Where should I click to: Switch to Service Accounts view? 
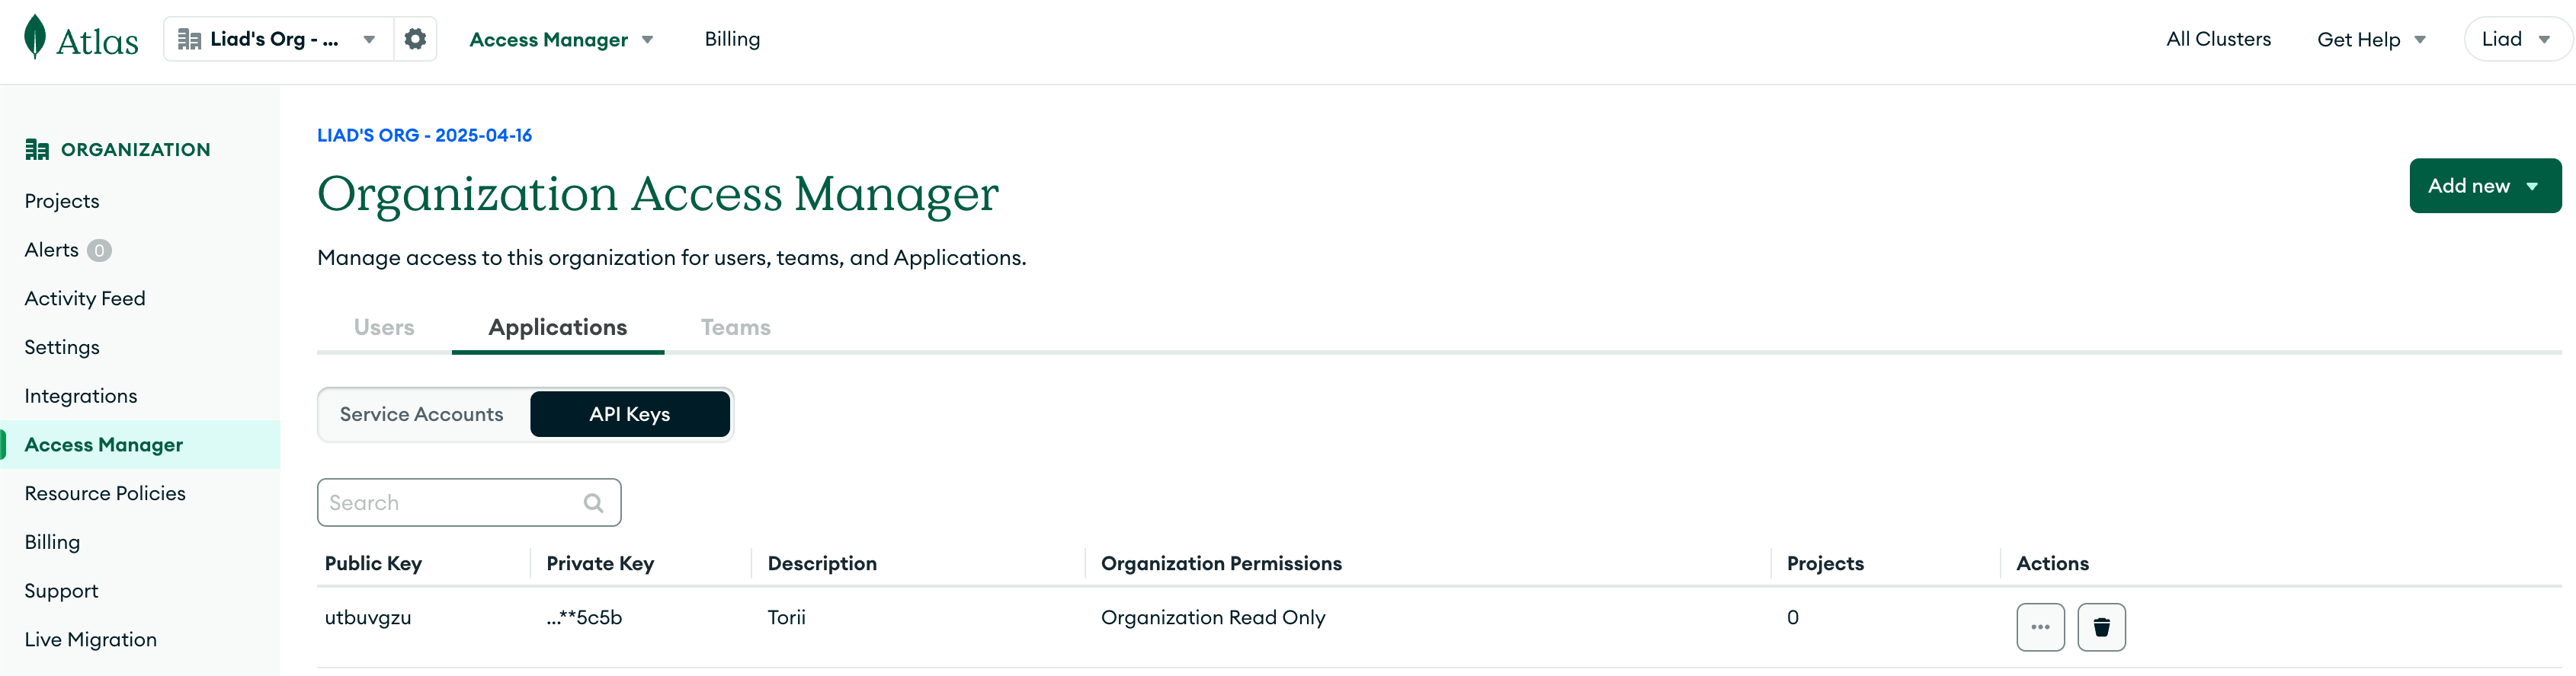click(421, 414)
